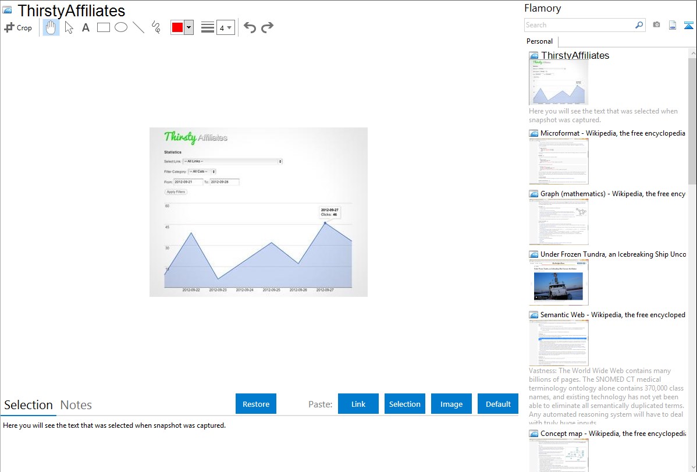Choose the arrow pointer selection tool
697x472 pixels.
click(x=69, y=27)
